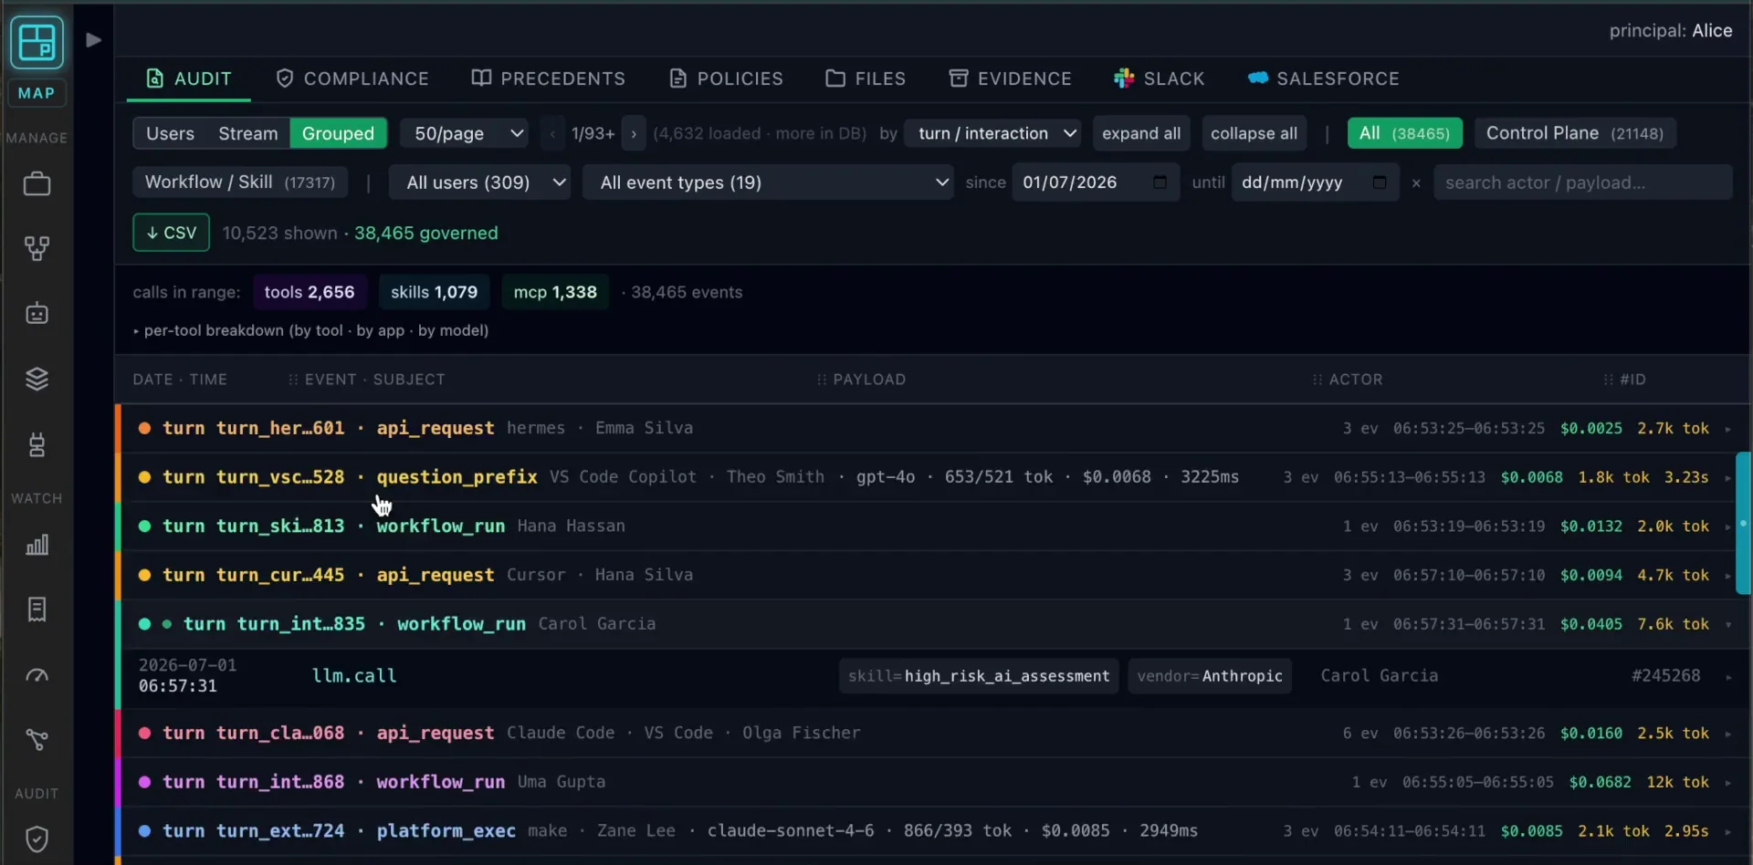The height and width of the screenshot is (865, 1753).
Task: Click the EVENT · SUBJECT column header
Action: (x=374, y=380)
